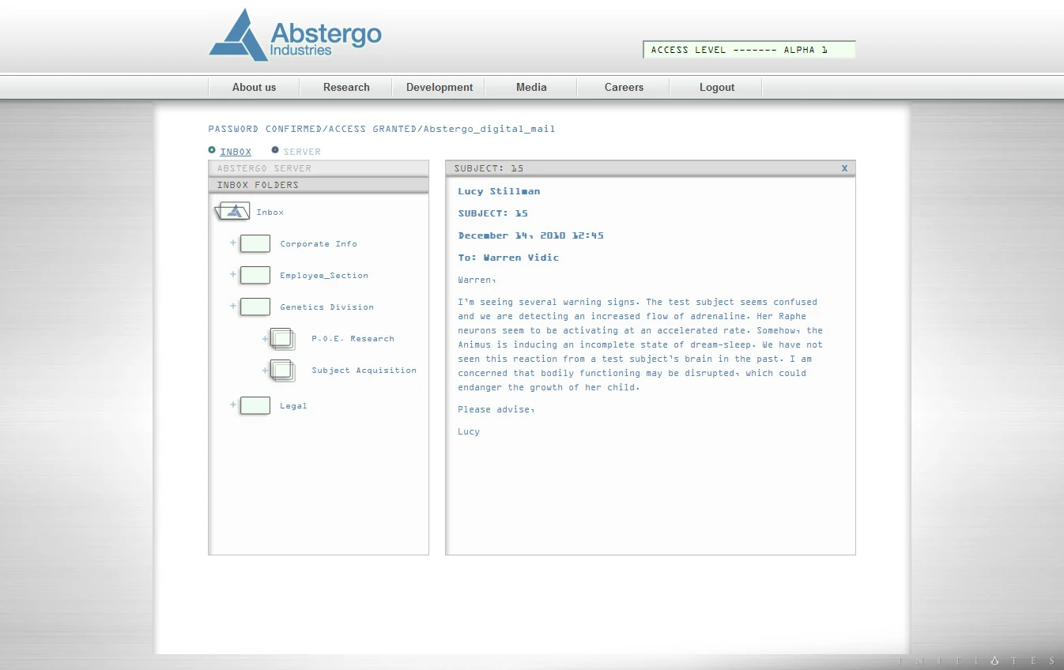Click the INBOX link label
The width and height of the screenshot is (1064, 670).
click(x=236, y=152)
